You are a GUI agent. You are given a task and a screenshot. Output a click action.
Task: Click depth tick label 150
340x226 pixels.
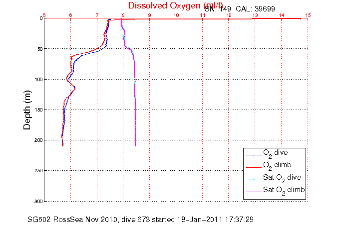coord(38,110)
